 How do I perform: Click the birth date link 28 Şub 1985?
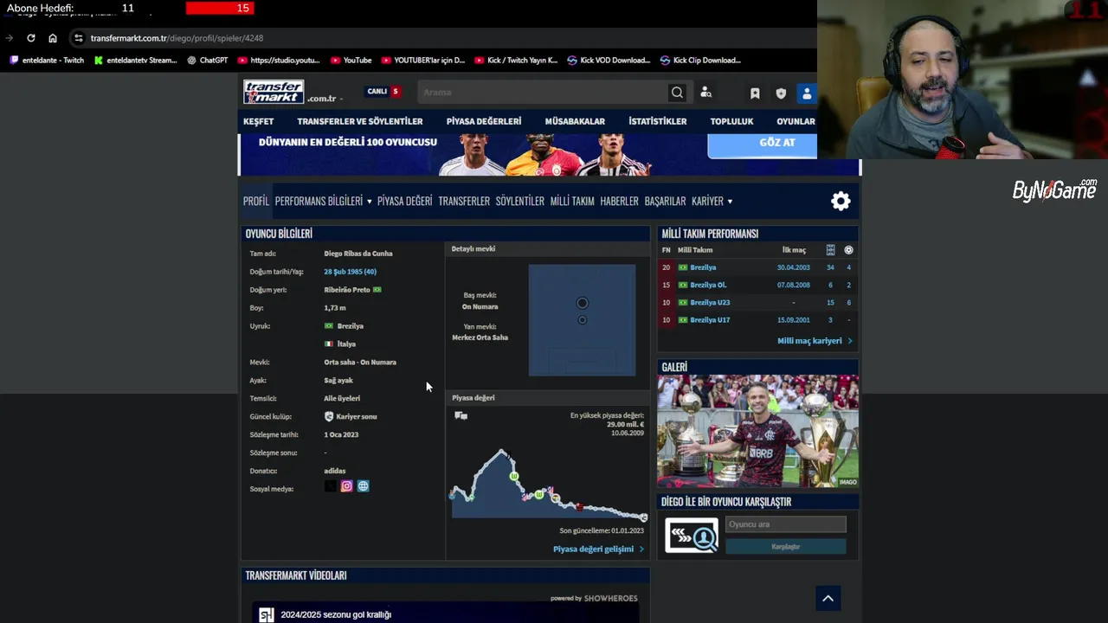(x=350, y=272)
